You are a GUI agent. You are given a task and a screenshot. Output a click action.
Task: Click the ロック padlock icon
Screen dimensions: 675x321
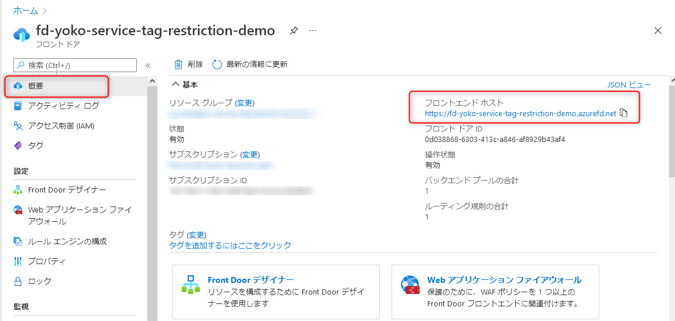tap(18, 282)
